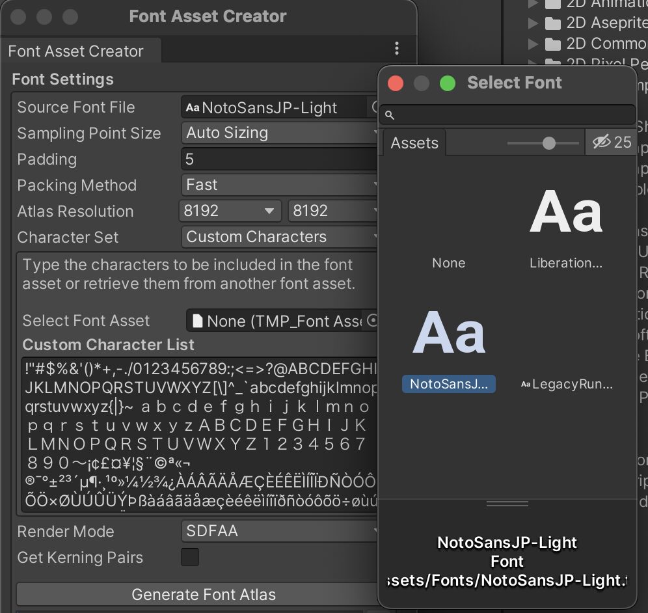Open the 2D Aseprite folder icon
The height and width of the screenshot is (613, 648).
coord(553,23)
